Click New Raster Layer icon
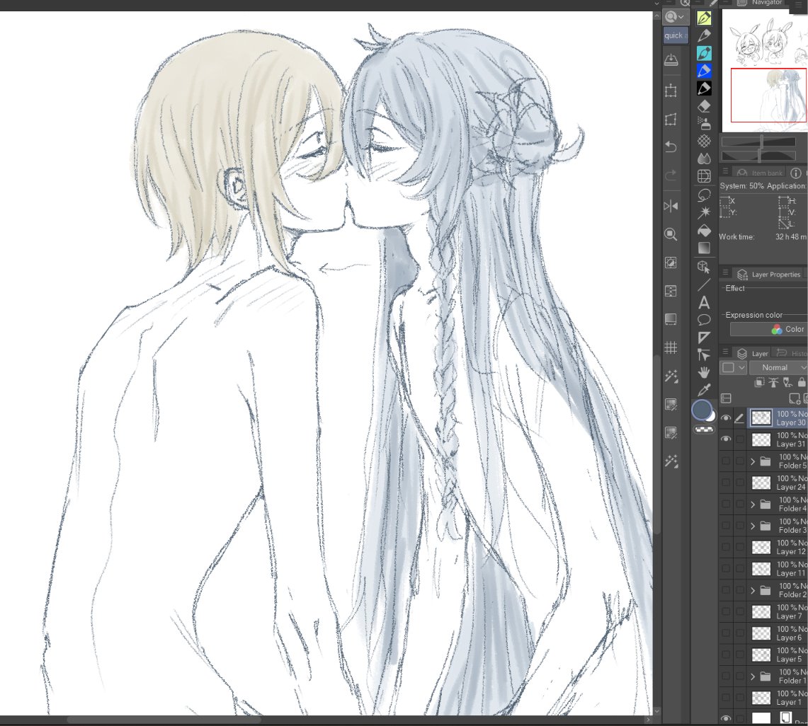The width and height of the screenshot is (808, 726). click(x=794, y=398)
